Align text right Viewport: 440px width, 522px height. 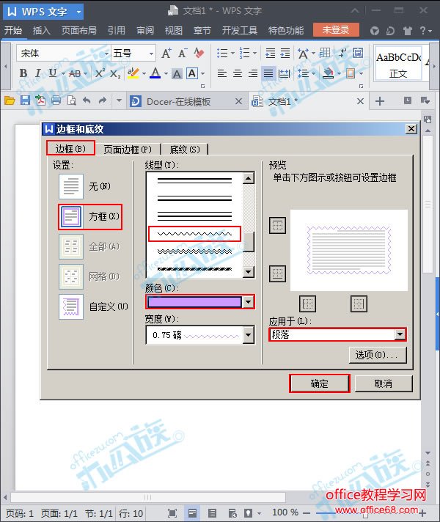point(253,73)
